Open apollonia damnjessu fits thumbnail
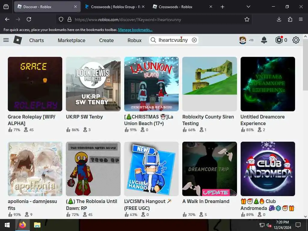Image resolution: width=308 pixels, height=231 pixels. (x=35, y=169)
